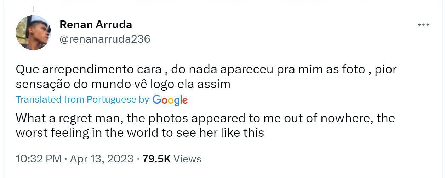Click the "Renan Arruda" display name
The width and height of the screenshot is (445, 178).
click(96, 24)
